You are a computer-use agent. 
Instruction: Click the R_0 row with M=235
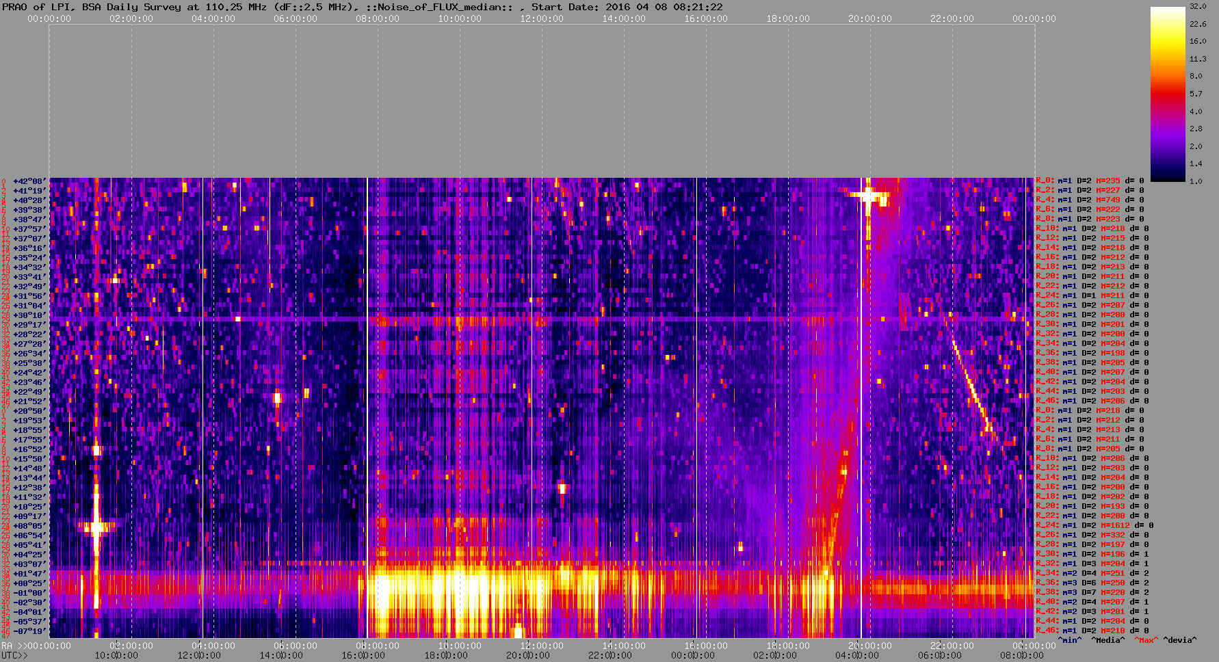click(x=1090, y=181)
